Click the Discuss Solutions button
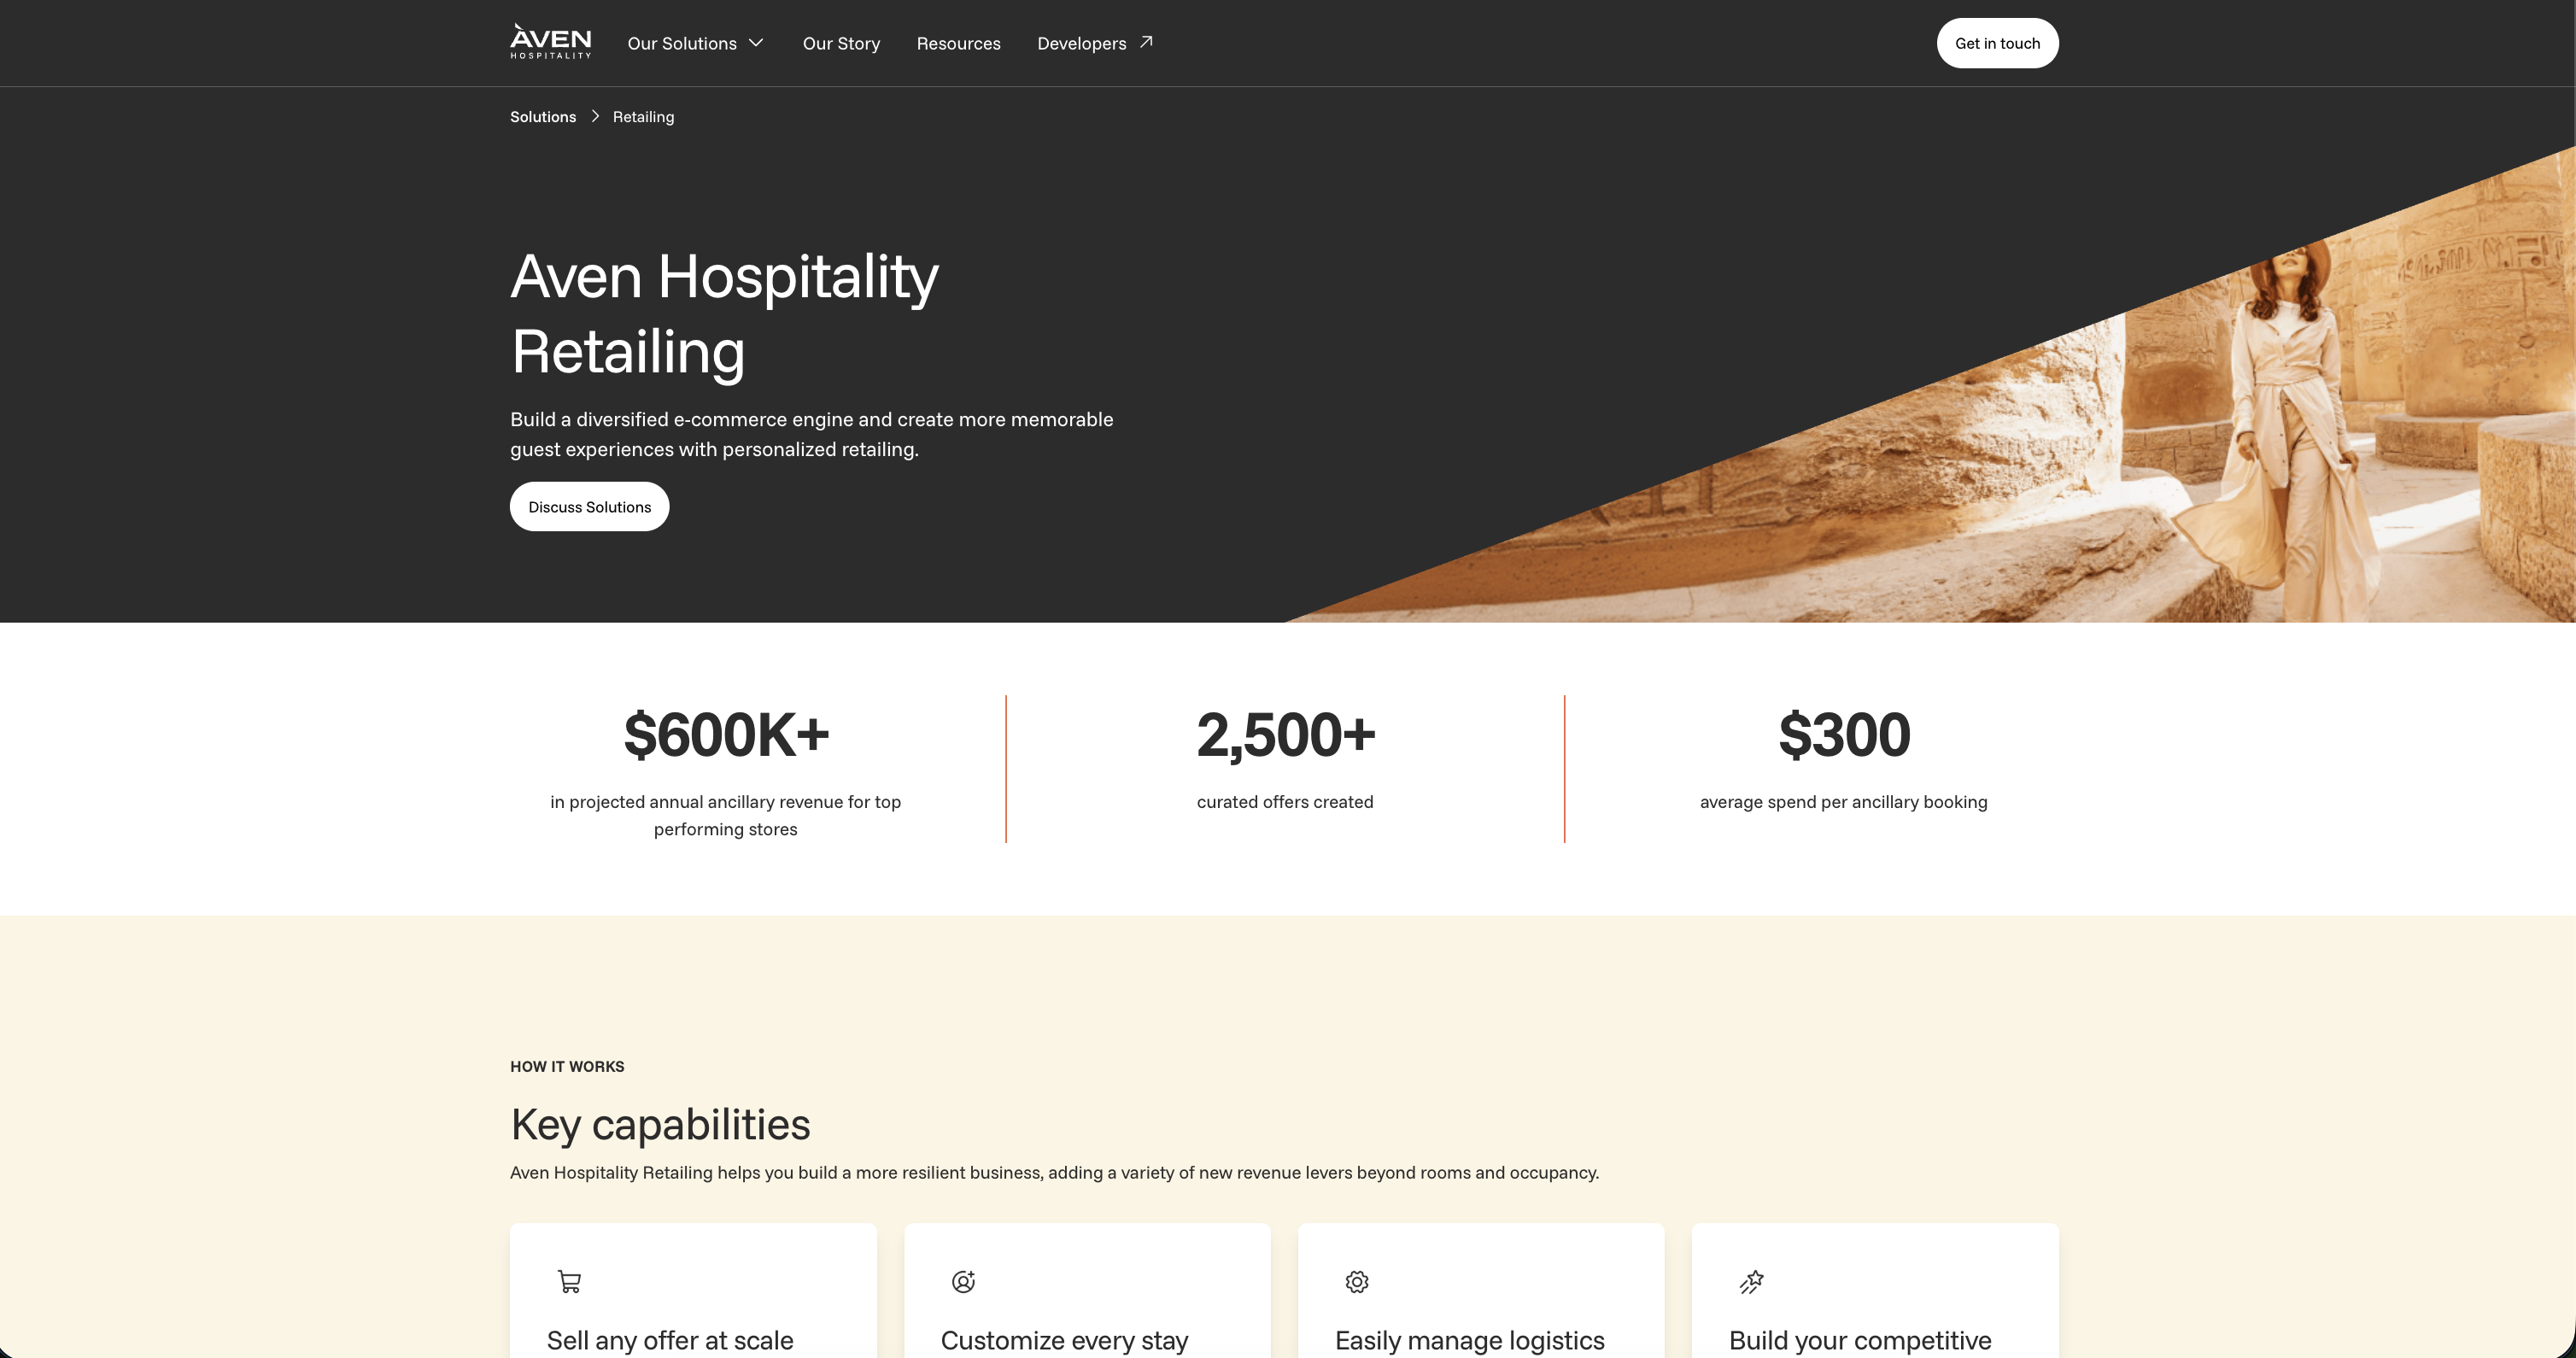Image resolution: width=2576 pixels, height=1358 pixels. pos(589,506)
